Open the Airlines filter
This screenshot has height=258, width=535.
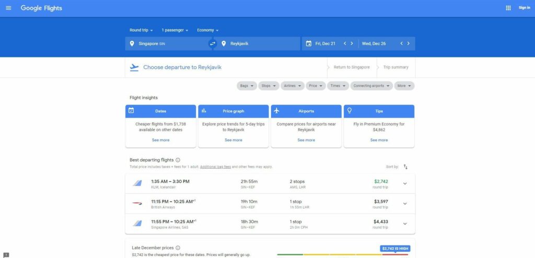(293, 86)
